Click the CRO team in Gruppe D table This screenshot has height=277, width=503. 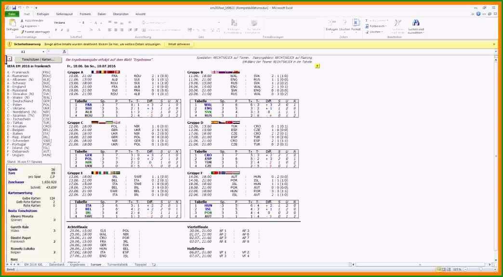click(208, 155)
